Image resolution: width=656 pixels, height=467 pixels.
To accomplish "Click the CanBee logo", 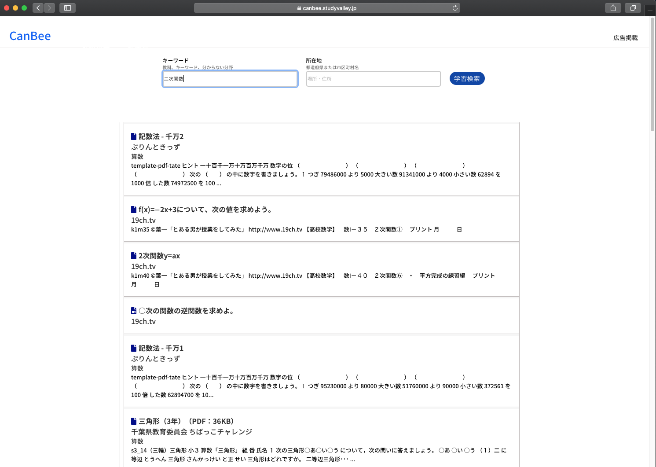I will click(30, 36).
